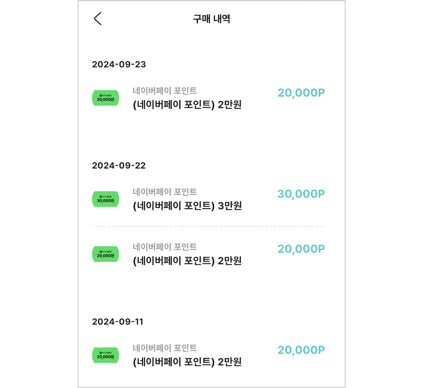This screenshot has width=423, height=388.
Task: Click the gray 네이버페이 포인트 label under 2024-09-11
Action: [165, 348]
